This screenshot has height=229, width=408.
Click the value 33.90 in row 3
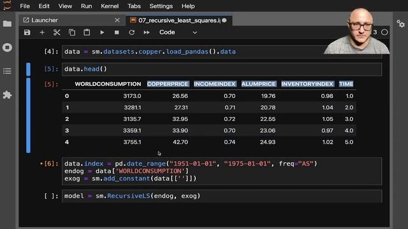tap(180, 130)
